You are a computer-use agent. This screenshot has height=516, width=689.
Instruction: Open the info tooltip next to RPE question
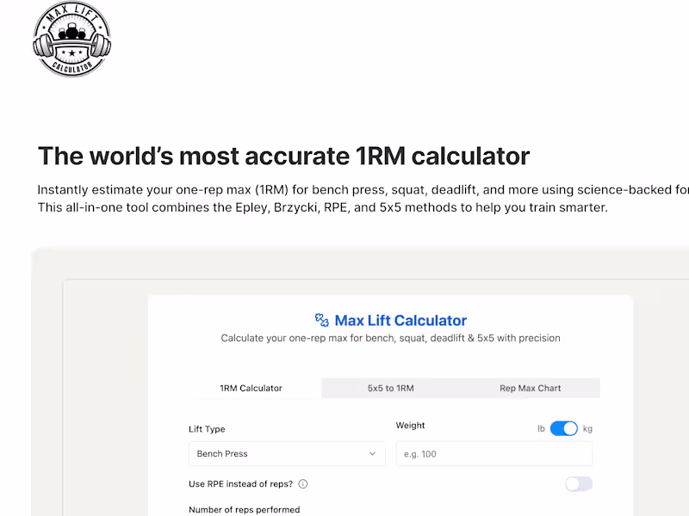tap(302, 484)
